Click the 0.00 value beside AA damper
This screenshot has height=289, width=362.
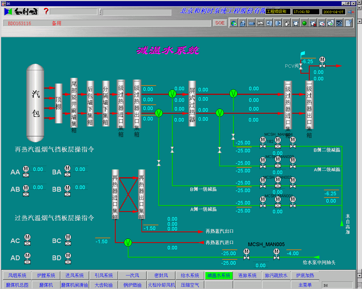click(x=38, y=169)
